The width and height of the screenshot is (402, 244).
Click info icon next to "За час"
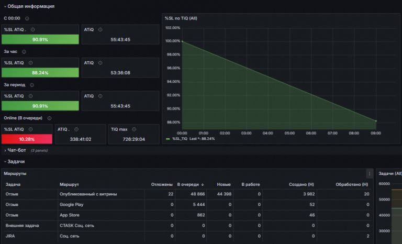click(x=24, y=51)
